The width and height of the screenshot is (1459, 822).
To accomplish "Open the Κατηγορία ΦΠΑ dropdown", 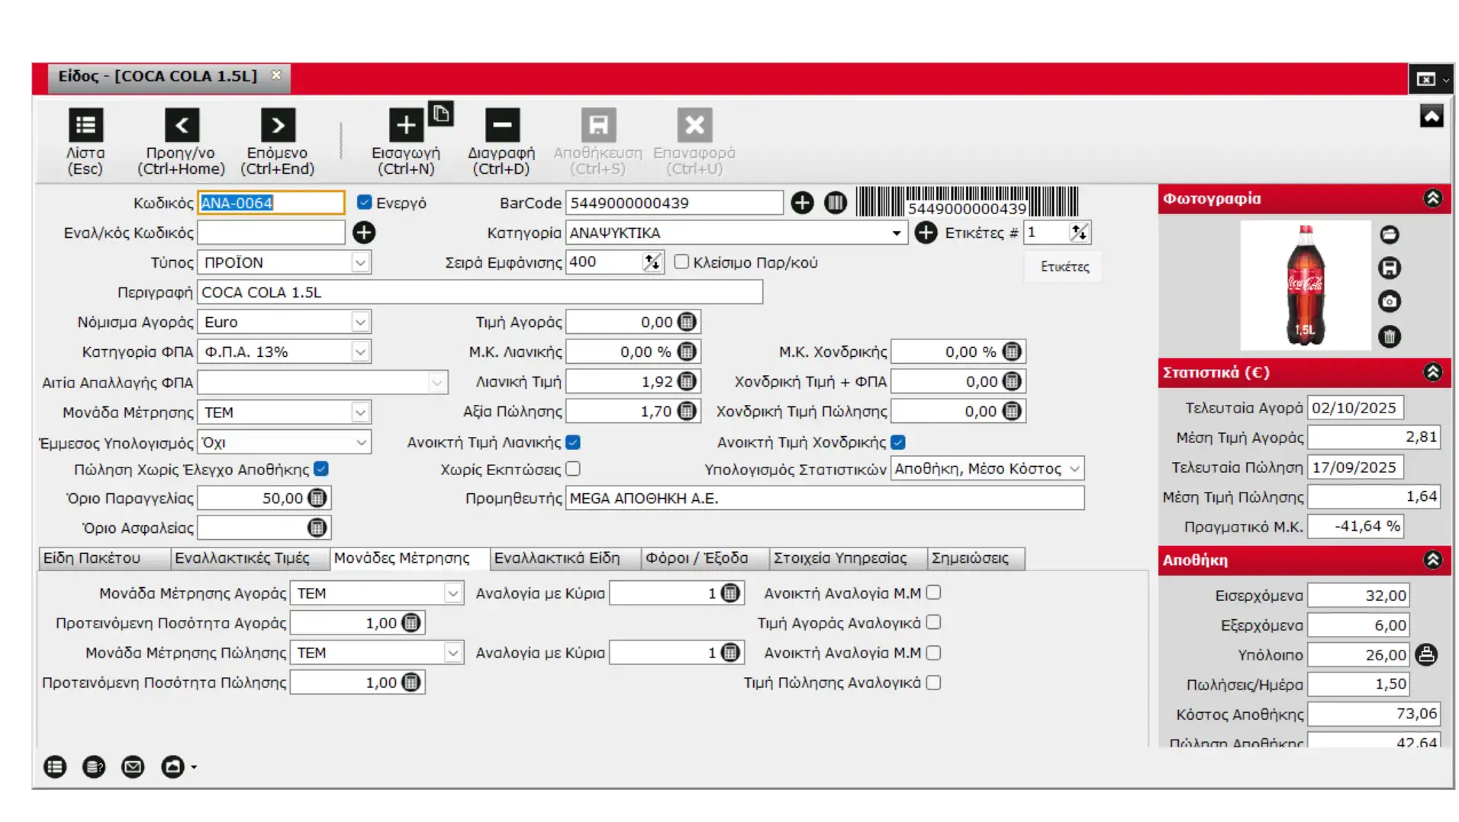I will 360,352.
